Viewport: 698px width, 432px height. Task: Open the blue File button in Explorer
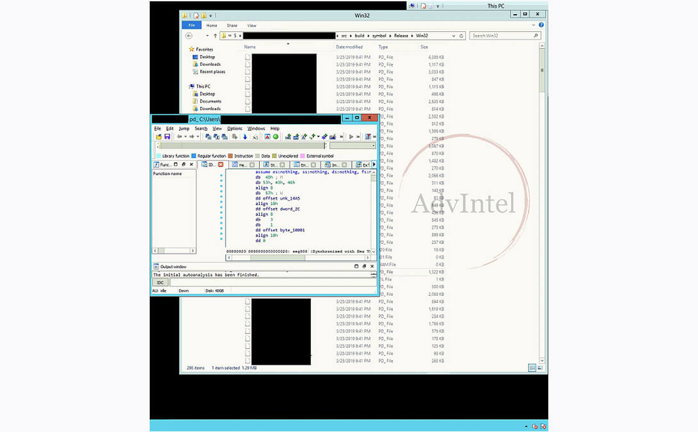(x=191, y=26)
